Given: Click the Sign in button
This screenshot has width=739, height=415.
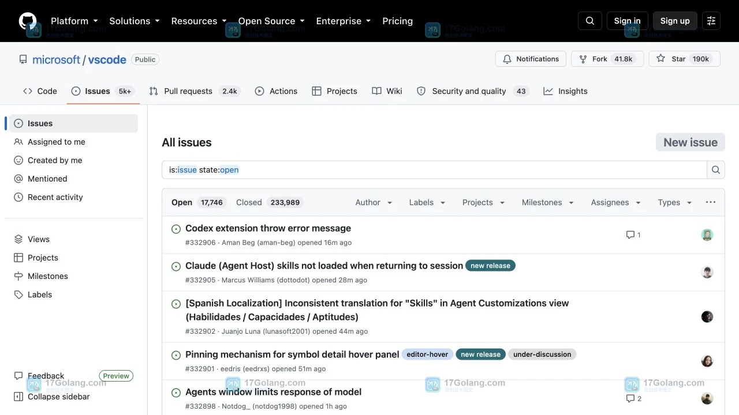Looking at the screenshot, I should tap(627, 21).
